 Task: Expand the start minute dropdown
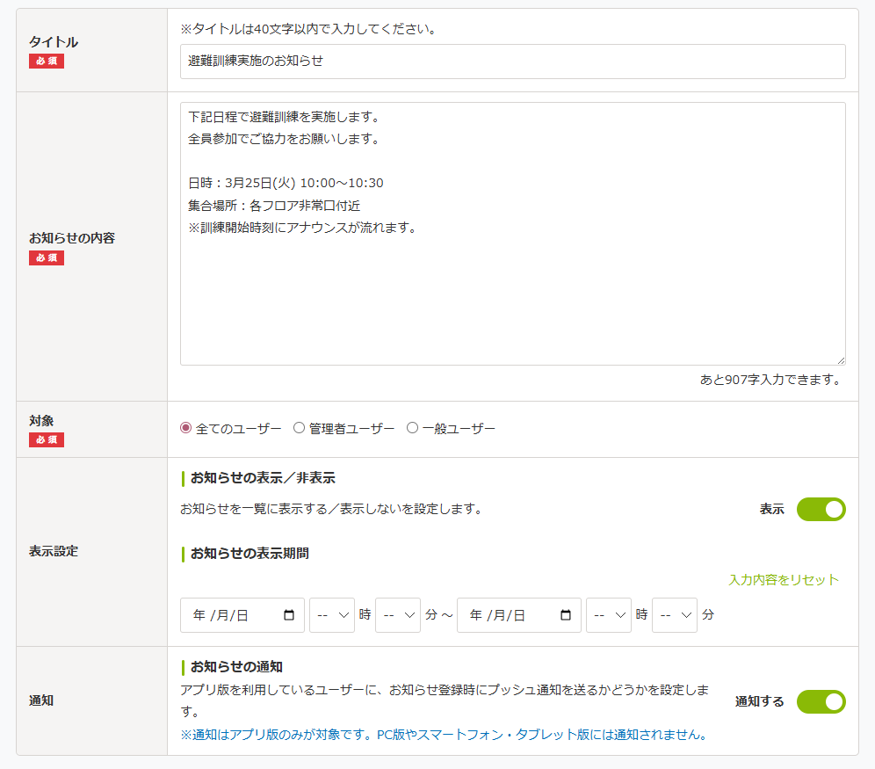tap(398, 615)
